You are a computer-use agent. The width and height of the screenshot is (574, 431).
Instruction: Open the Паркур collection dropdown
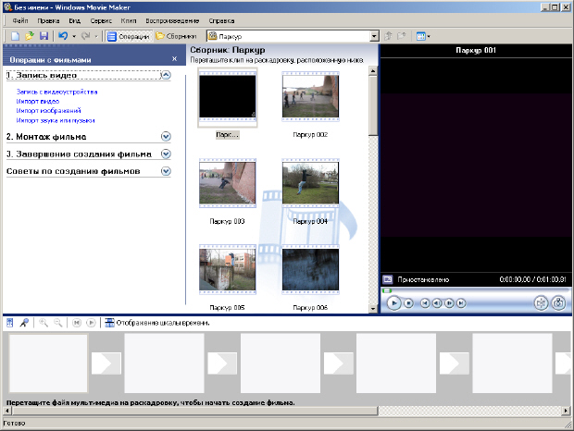(x=374, y=36)
